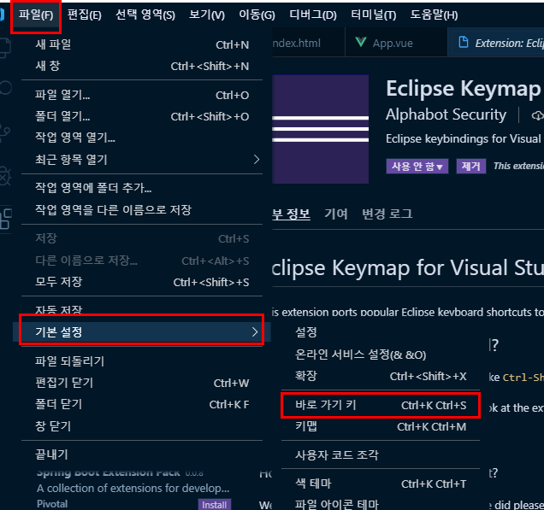Switch to the 세부 정보 details tab

pyautogui.click(x=291, y=214)
